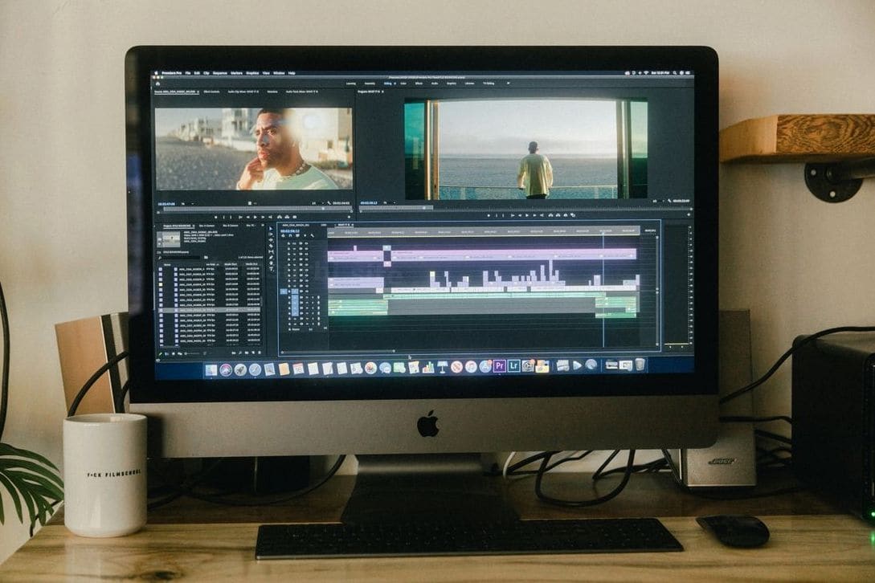The height and width of the screenshot is (583, 875).
Task: Select the Hand tool in the Tools panel
Action: [x=272, y=263]
